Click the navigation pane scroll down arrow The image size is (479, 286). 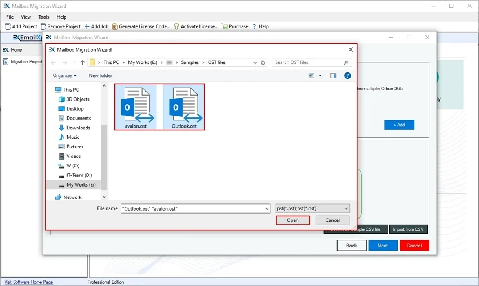[104, 197]
